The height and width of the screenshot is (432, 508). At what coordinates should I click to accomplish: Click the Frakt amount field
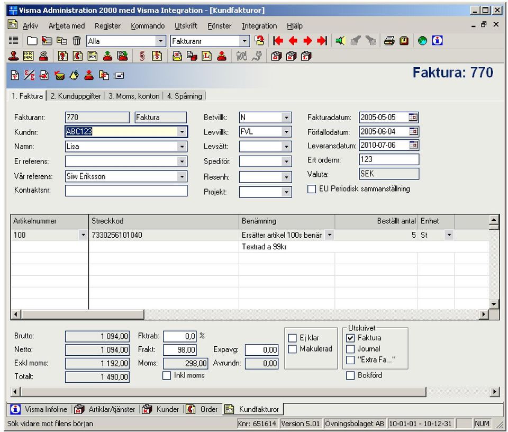tap(179, 350)
